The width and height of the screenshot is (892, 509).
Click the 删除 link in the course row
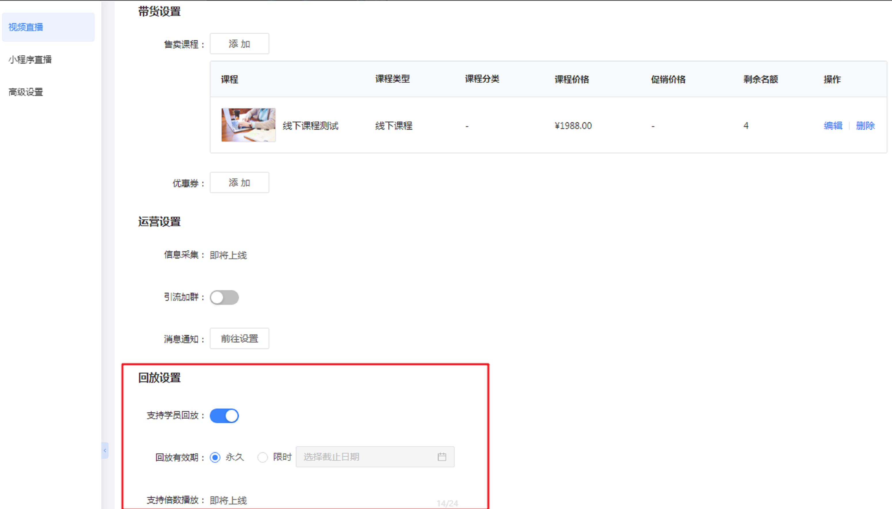point(865,125)
